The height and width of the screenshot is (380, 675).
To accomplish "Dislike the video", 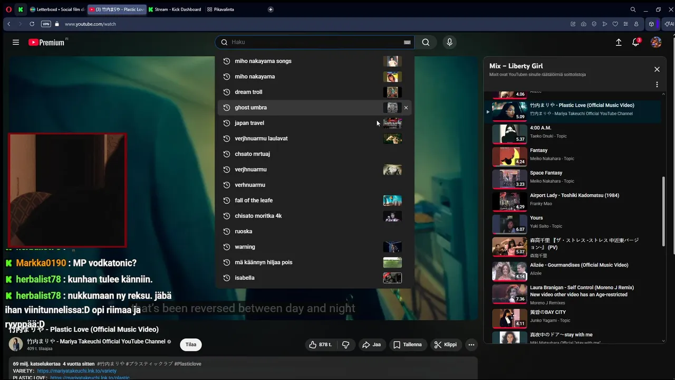I will tap(346, 345).
